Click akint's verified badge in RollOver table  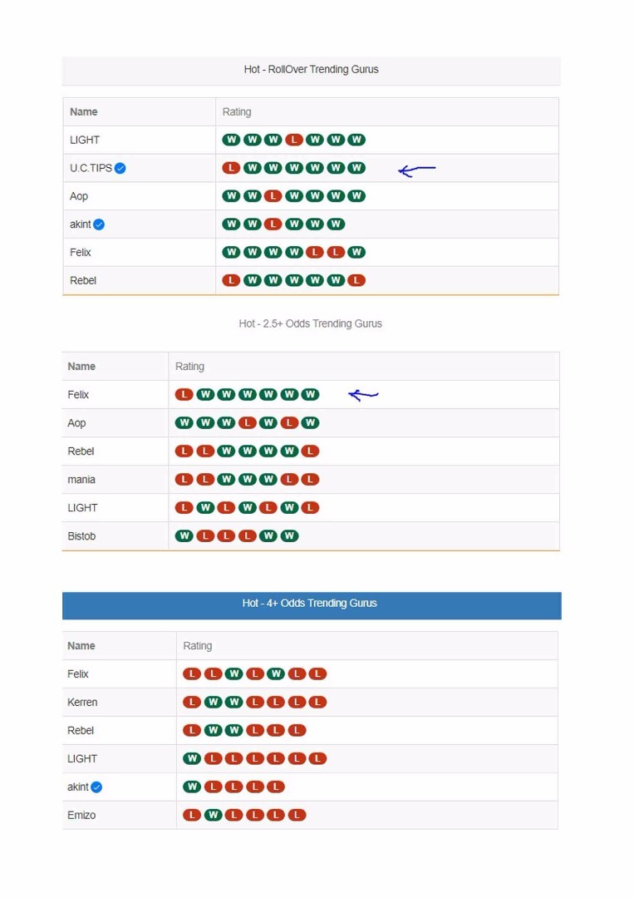pyautogui.click(x=99, y=224)
